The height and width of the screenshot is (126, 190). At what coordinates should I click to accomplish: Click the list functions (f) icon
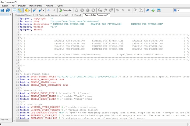coord(40,10)
